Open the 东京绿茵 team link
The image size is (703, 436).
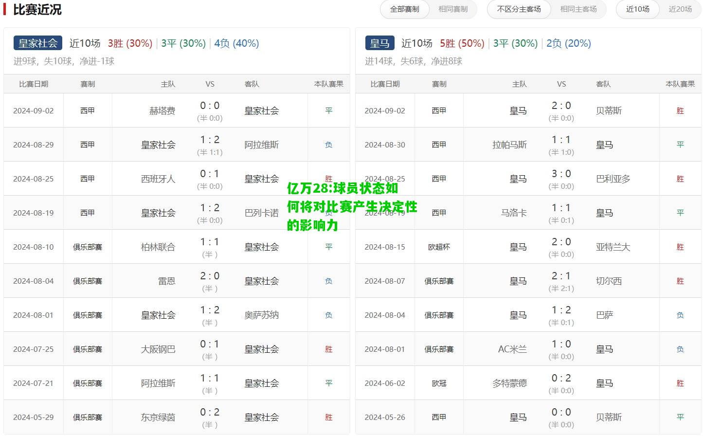coord(158,418)
